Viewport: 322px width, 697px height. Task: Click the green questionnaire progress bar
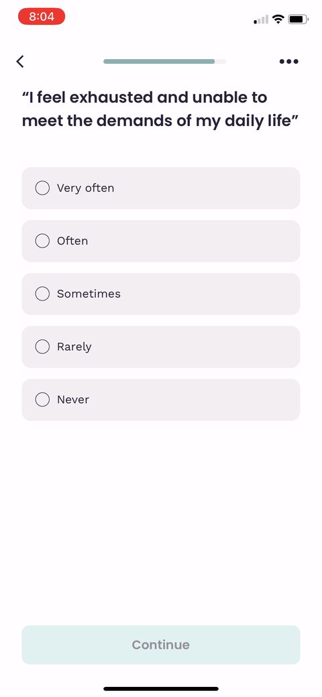tap(164, 61)
